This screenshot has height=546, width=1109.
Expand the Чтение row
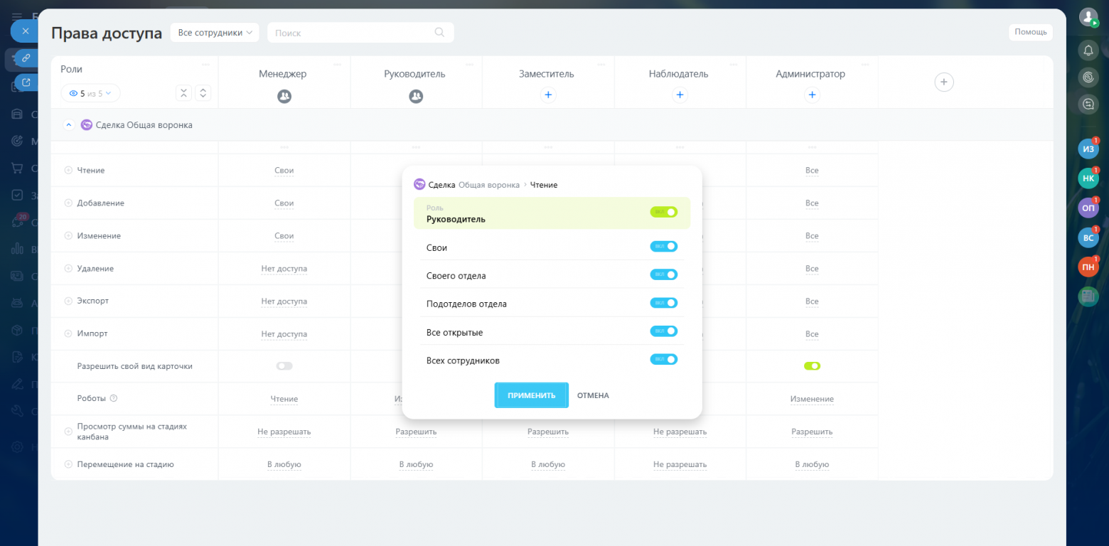coord(68,171)
